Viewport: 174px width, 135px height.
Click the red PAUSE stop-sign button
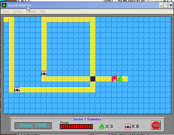[156, 125]
